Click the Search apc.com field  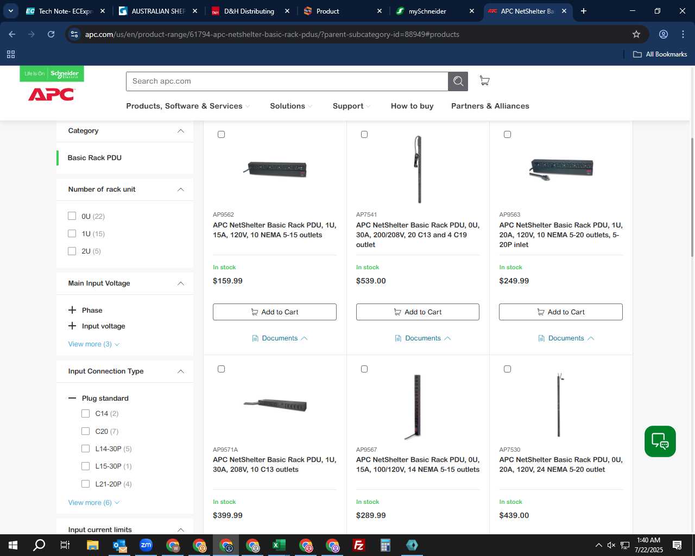click(287, 81)
